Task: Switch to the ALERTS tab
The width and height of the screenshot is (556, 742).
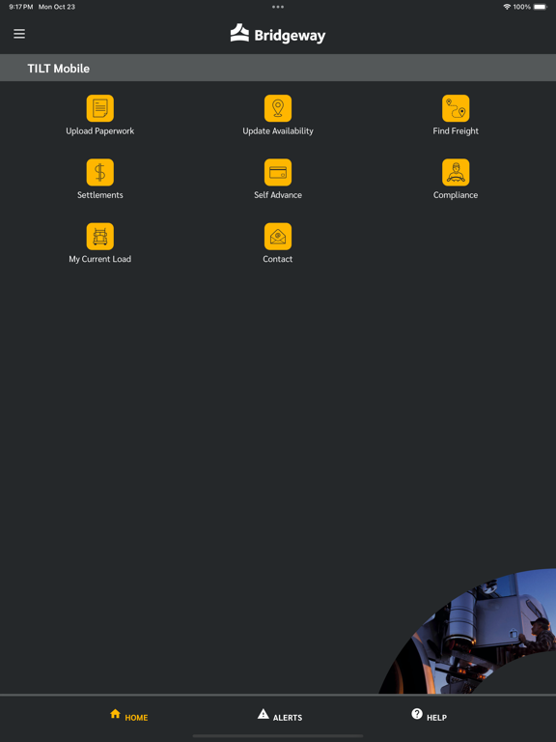Action: point(280,716)
